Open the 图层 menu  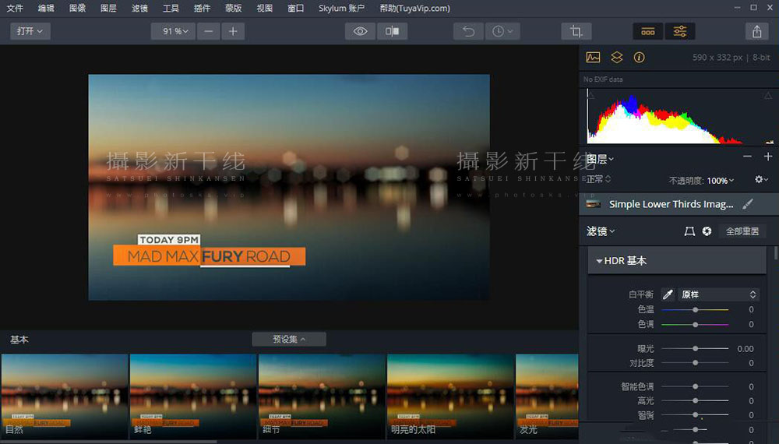tap(108, 8)
